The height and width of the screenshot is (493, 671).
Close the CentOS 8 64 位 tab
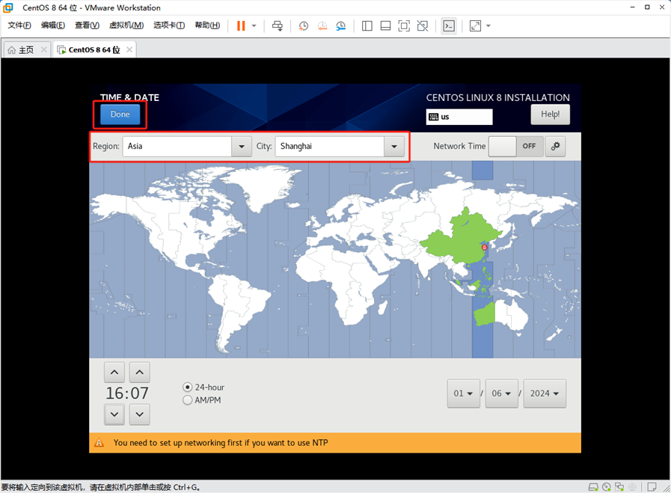click(x=129, y=49)
